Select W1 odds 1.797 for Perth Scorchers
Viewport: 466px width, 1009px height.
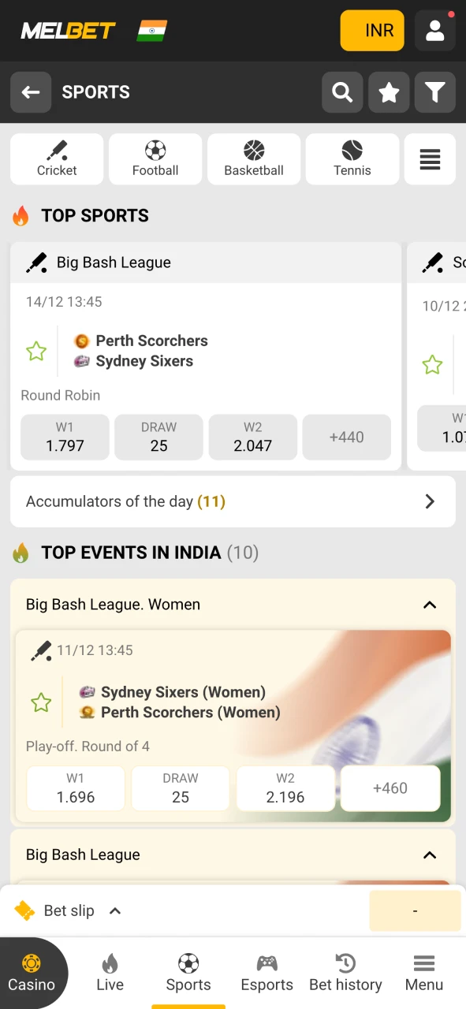click(x=65, y=437)
